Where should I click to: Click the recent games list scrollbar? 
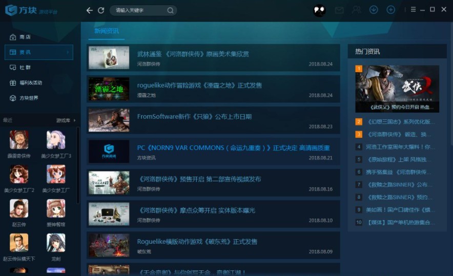[78, 164]
